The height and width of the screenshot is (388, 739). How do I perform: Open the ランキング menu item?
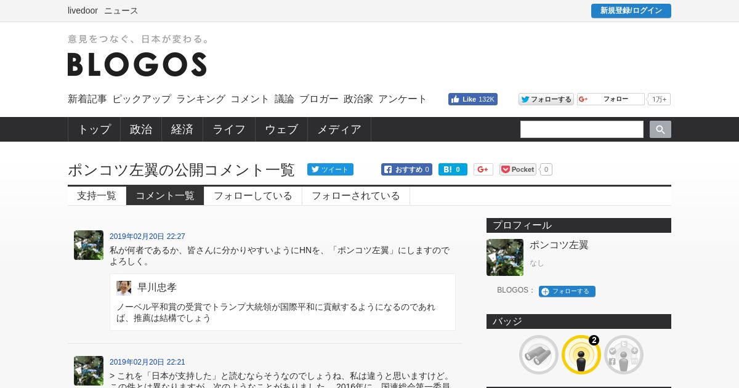tap(201, 99)
